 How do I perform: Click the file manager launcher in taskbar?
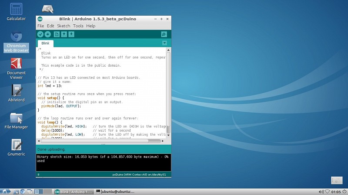coord(16,192)
